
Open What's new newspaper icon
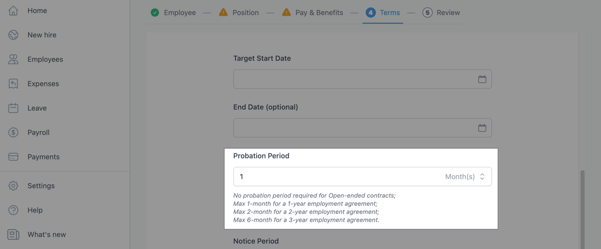[13, 234]
